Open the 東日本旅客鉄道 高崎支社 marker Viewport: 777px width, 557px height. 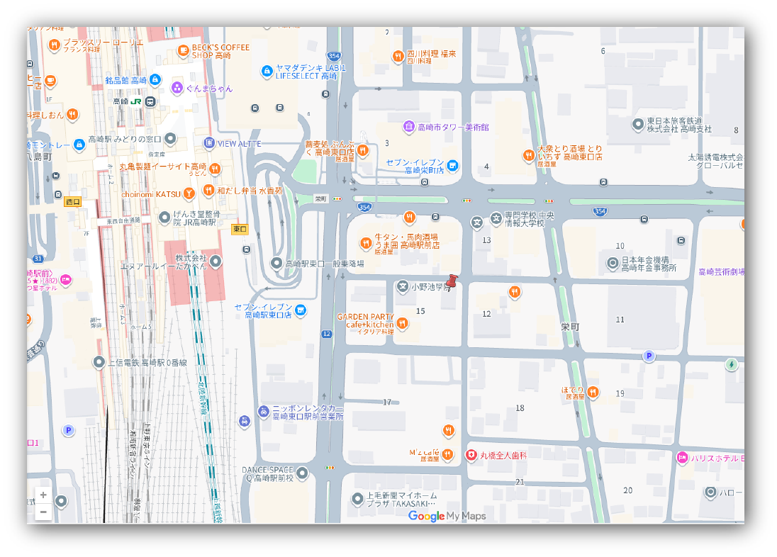point(638,125)
